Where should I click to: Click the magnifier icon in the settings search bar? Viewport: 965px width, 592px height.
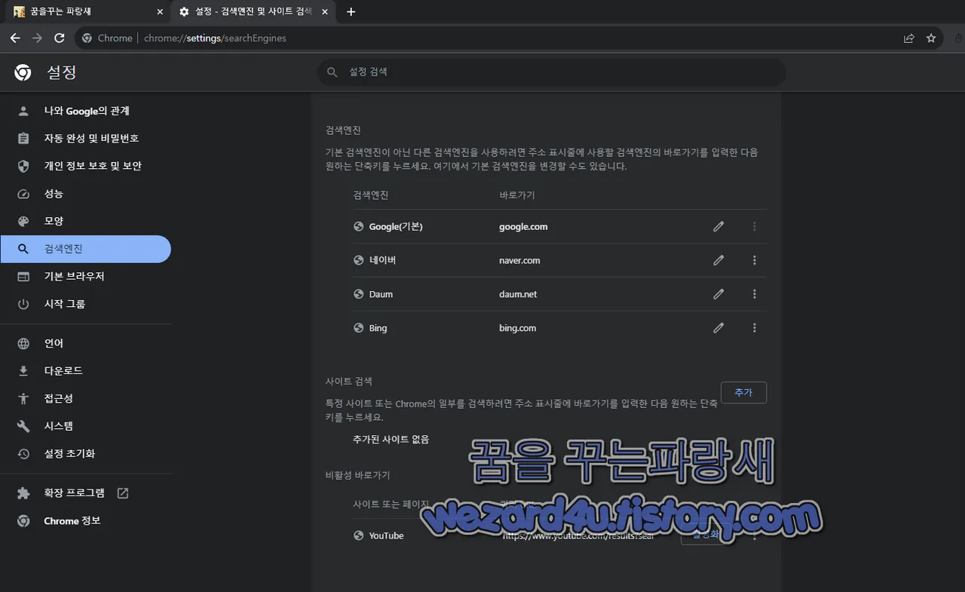point(332,72)
